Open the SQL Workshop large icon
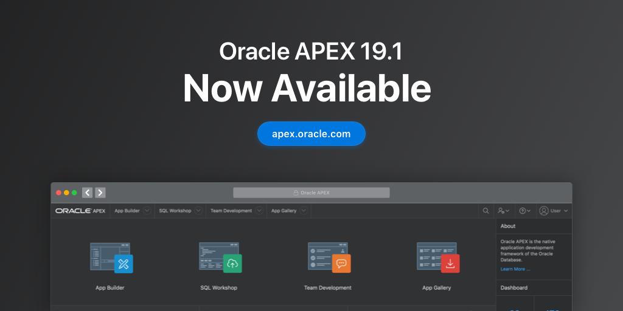 click(220, 258)
